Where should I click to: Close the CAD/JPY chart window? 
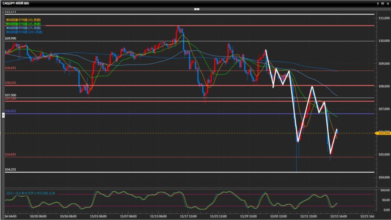388,3
